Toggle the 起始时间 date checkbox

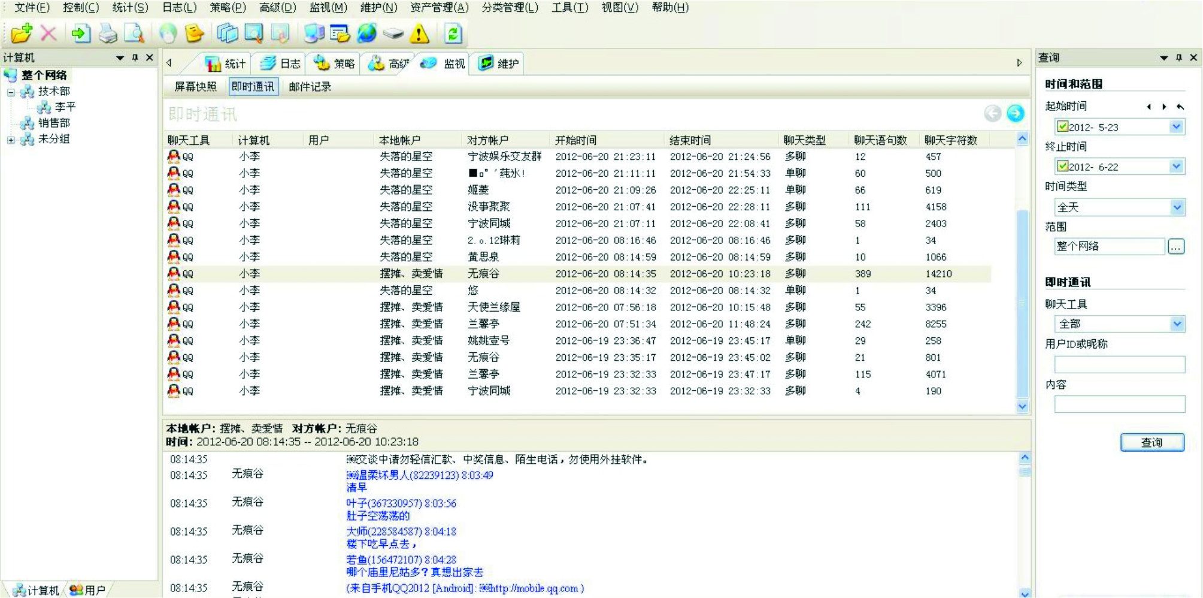(x=1063, y=126)
